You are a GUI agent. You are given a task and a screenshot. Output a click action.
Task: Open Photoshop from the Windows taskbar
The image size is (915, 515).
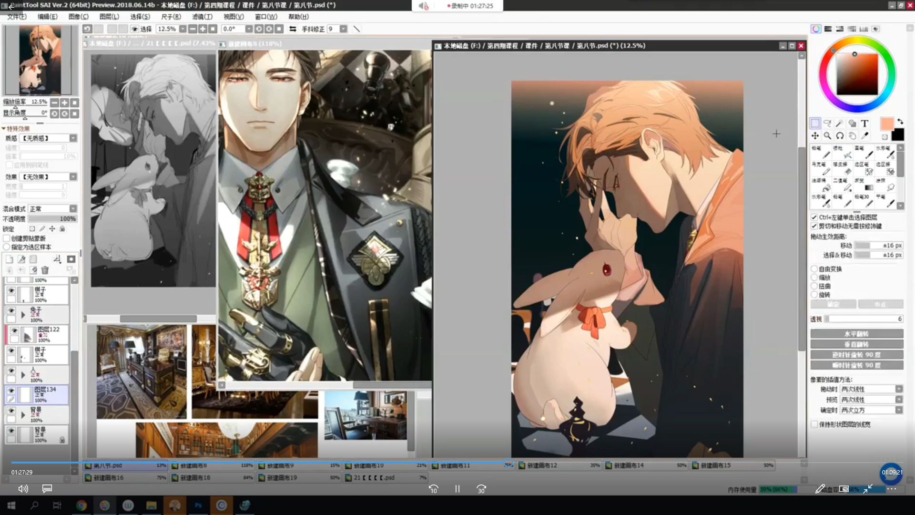[x=198, y=505]
